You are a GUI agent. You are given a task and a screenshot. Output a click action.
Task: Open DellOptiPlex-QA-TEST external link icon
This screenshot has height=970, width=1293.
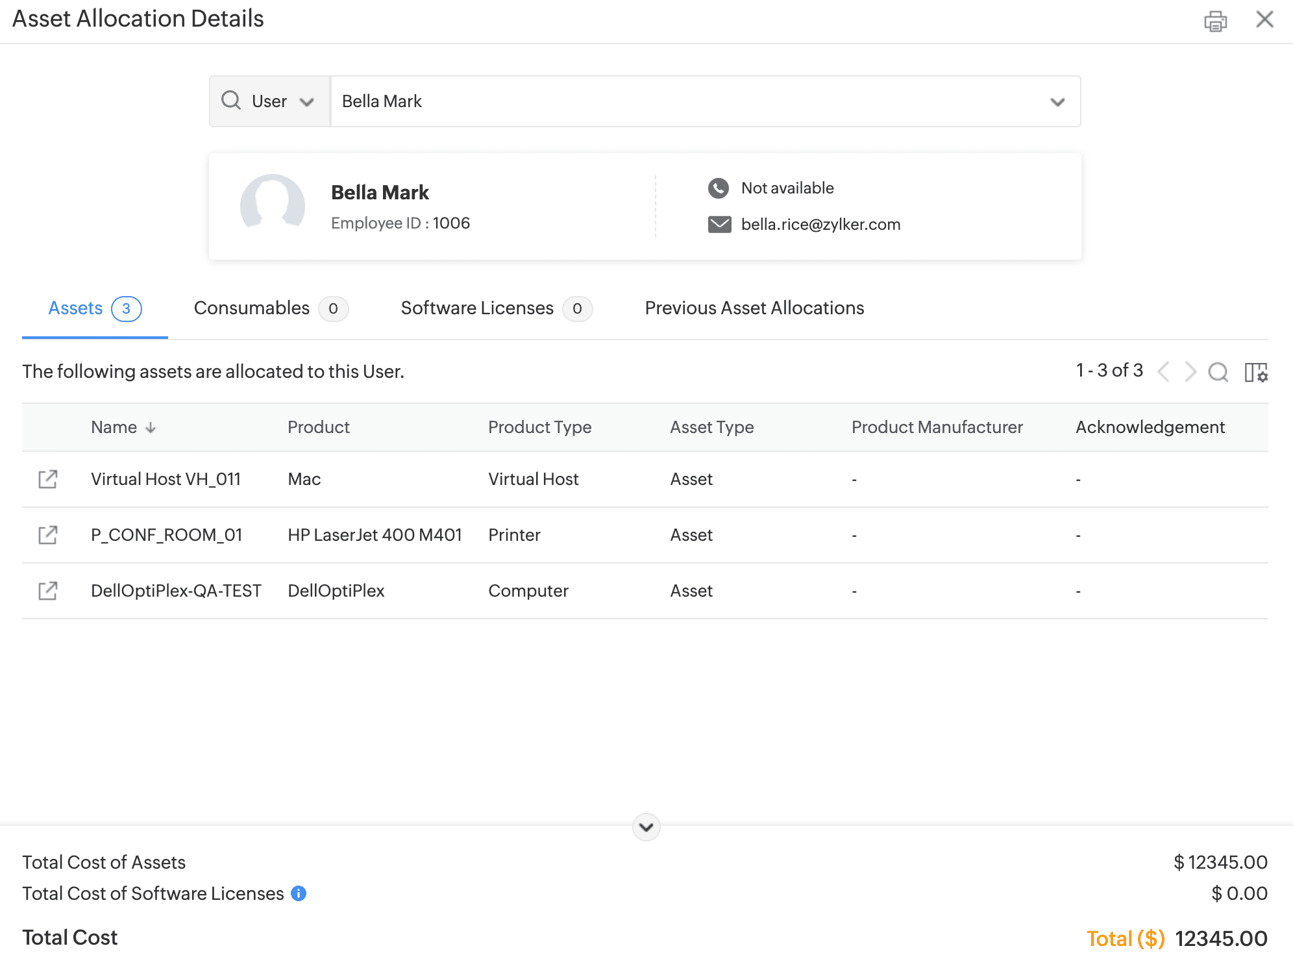48,591
